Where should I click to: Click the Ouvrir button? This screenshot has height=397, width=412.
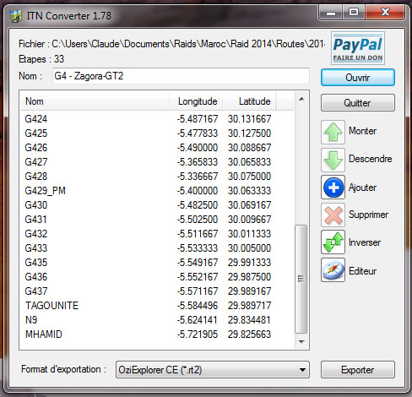(358, 78)
